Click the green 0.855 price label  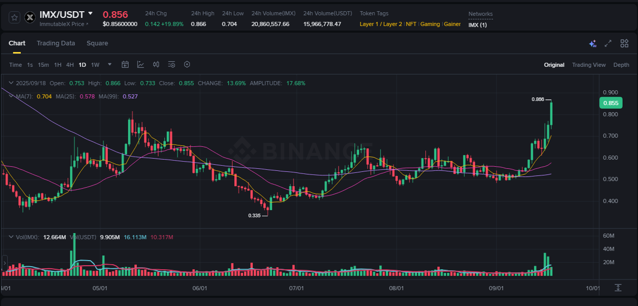point(610,103)
